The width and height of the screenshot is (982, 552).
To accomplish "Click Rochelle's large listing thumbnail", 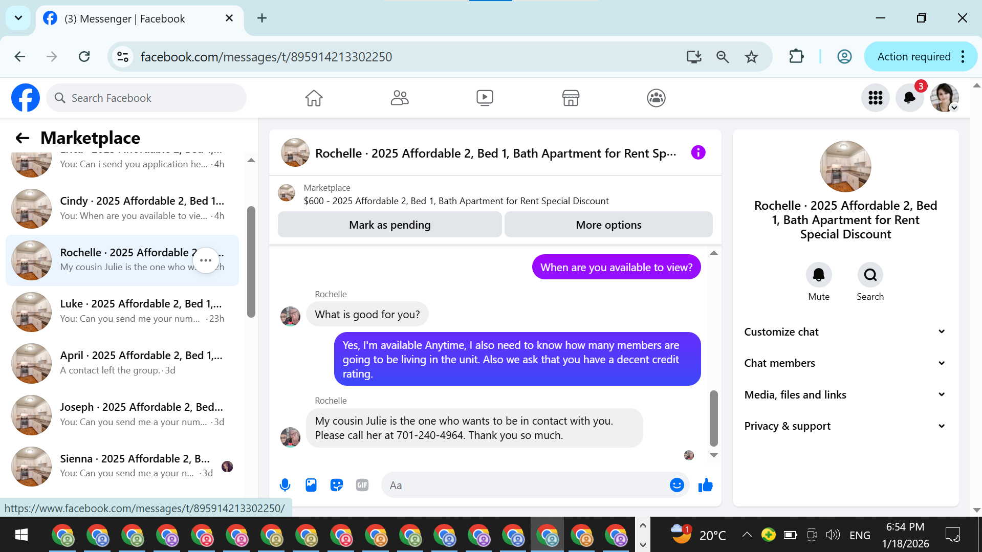I will 845,166.
